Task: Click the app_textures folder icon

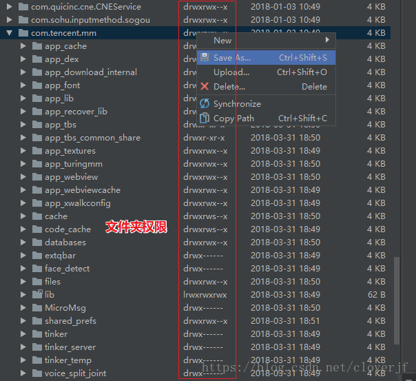Action: click(37, 151)
